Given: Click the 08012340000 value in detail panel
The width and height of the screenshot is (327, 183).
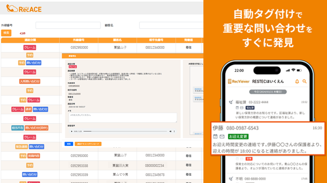Looking at the screenshot, I should (x=75, y=94).
